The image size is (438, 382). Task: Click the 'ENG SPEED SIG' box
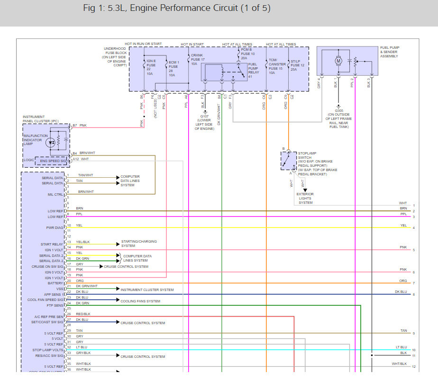52,161
